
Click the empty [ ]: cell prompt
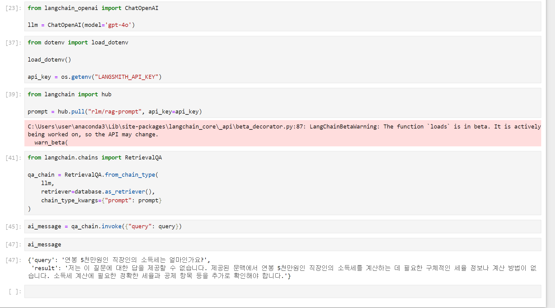15,292
